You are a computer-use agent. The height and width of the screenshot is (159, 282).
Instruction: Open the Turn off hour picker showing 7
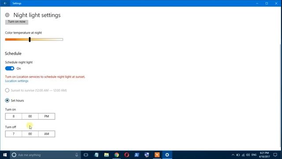(x=14, y=134)
